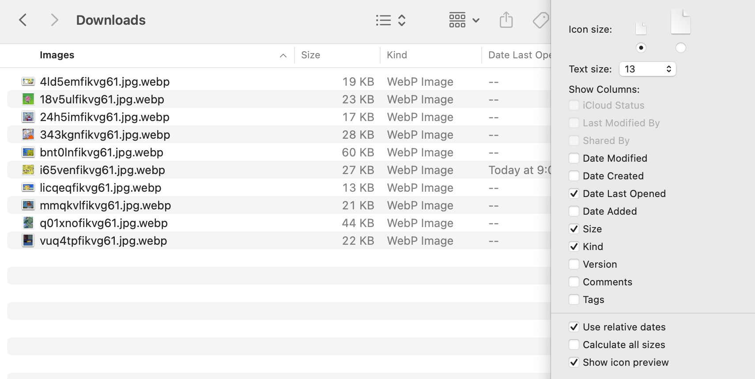
Task: Enable the Version column checkbox
Action: pos(574,264)
